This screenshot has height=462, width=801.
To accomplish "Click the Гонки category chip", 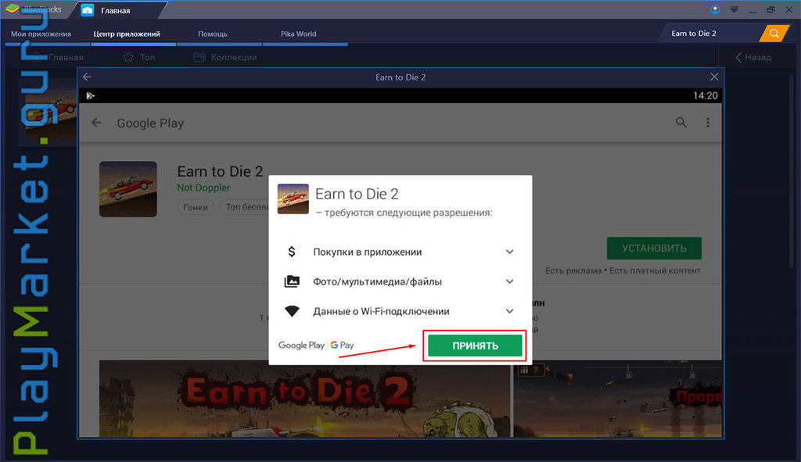I will 195,207.
